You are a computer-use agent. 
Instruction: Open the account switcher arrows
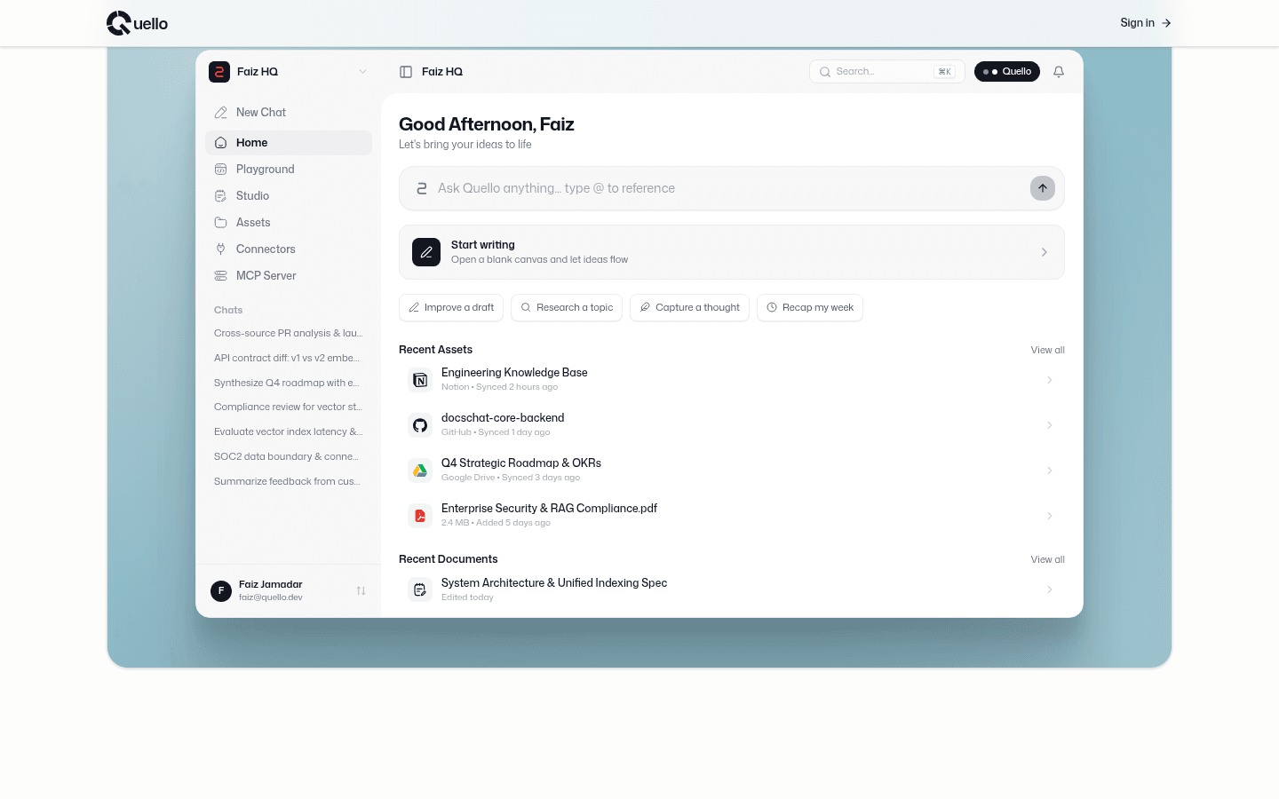361,590
